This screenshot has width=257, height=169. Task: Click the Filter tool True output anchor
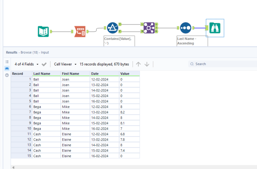[x=120, y=24]
